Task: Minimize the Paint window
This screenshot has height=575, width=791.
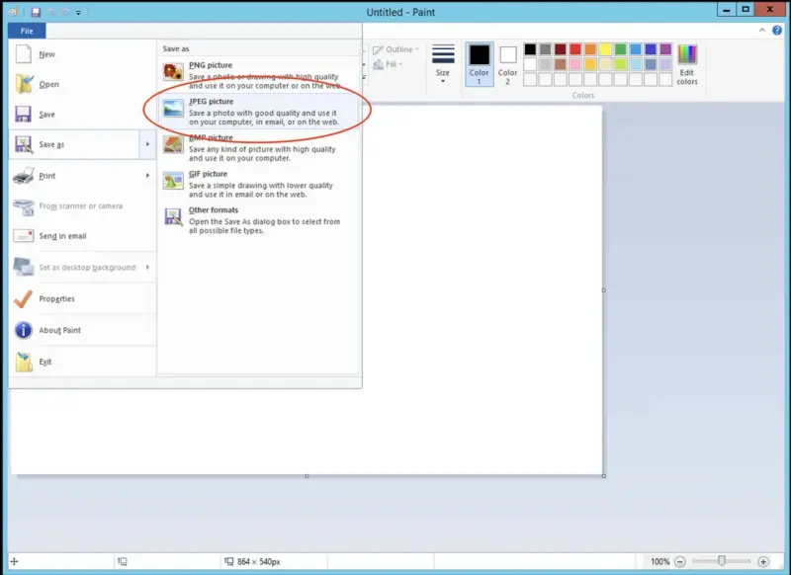Action: 727,10
